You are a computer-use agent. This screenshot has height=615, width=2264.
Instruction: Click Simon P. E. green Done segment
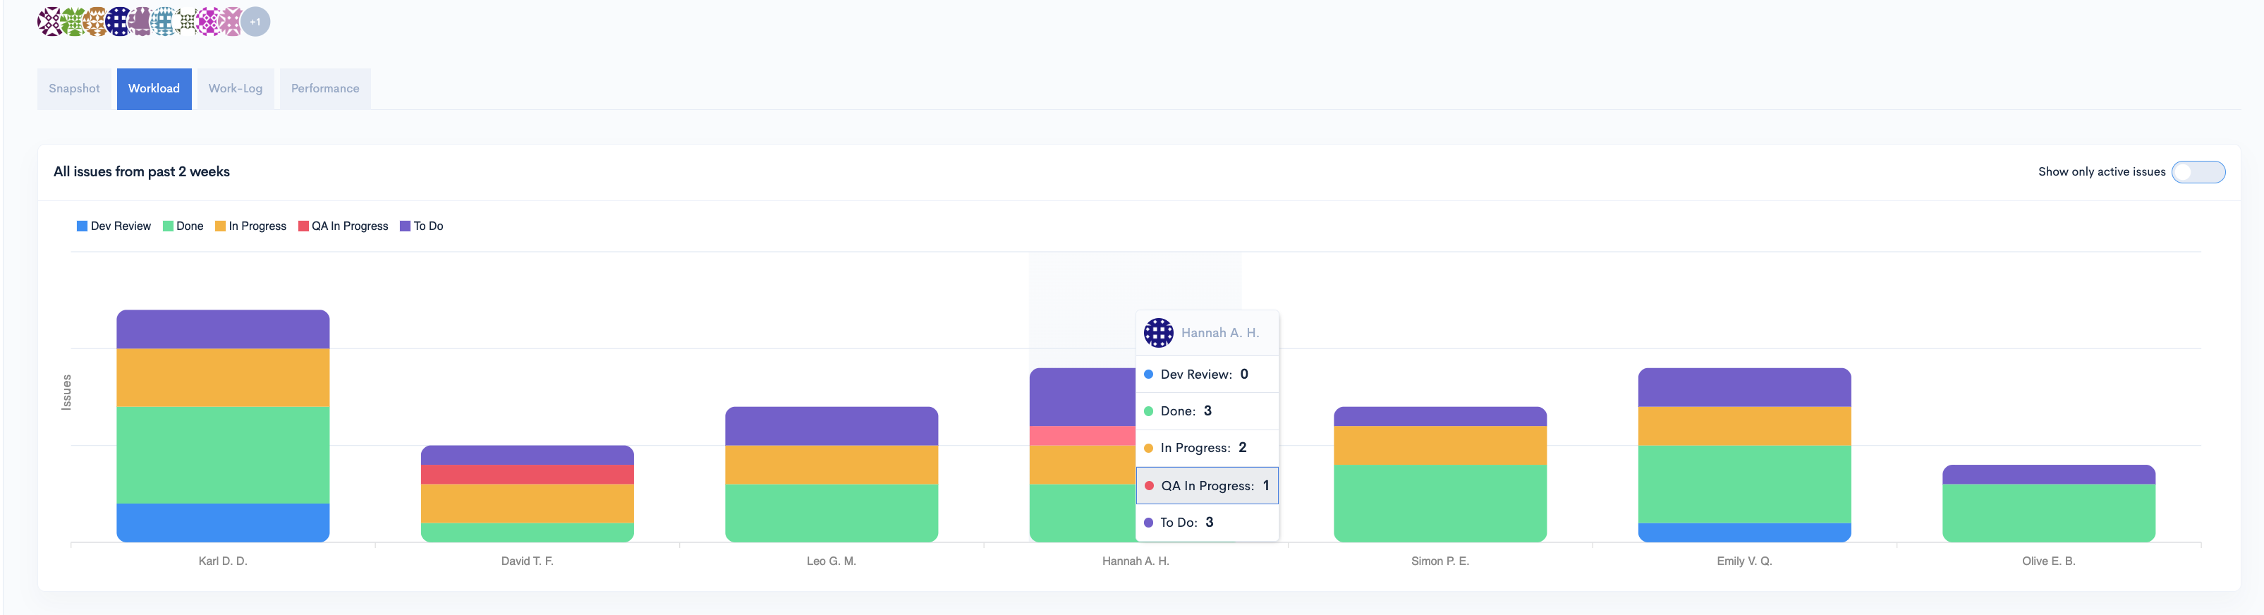tap(1440, 504)
